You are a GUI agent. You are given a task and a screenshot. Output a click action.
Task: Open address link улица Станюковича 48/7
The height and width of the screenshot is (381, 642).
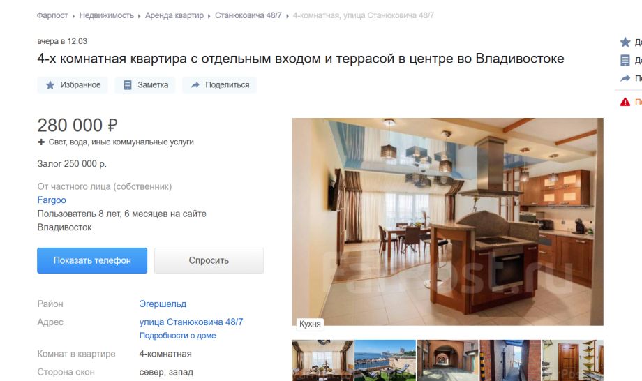point(191,322)
